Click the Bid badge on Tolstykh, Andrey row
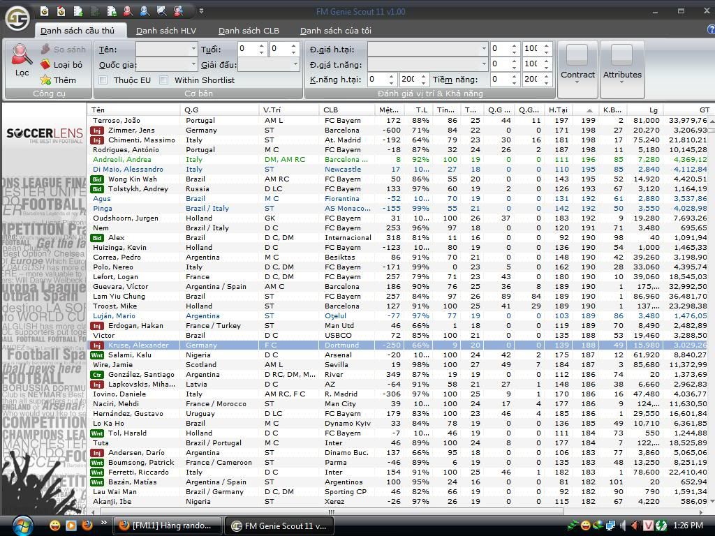715x536 pixels. click(96, 189)
